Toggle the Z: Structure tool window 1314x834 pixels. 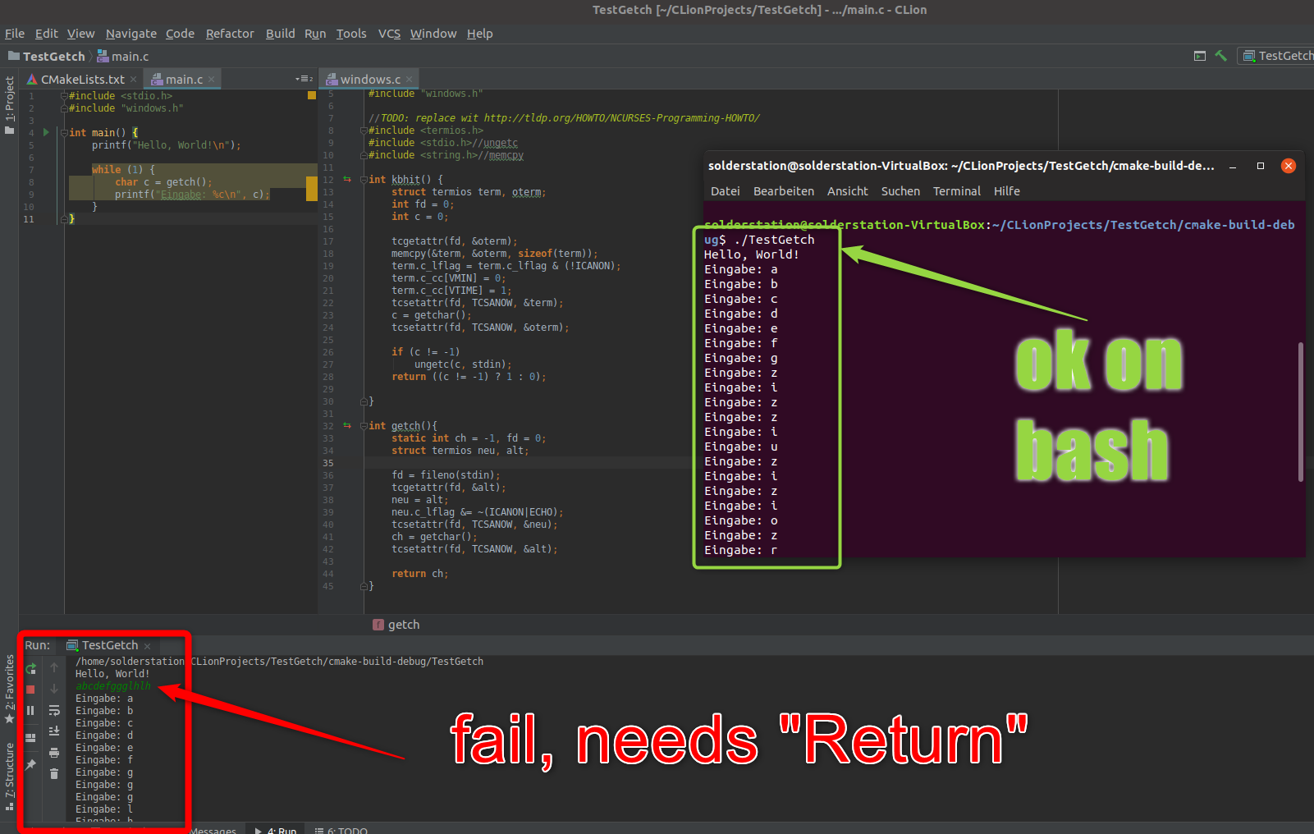pyautogui.click(x=10, y=777)
